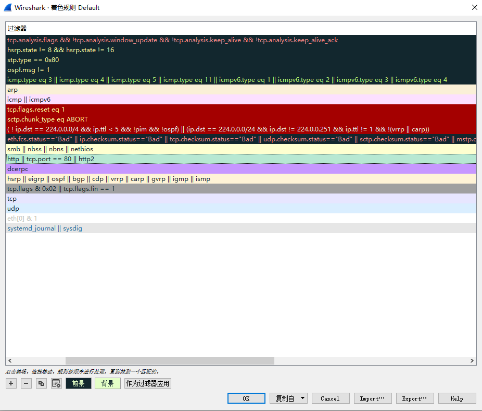Select the ip.dst == 224.0.0.0/4 TTL rule
Image resolution: width=482 pixels, height=411 pixels.
click(241, 129)
